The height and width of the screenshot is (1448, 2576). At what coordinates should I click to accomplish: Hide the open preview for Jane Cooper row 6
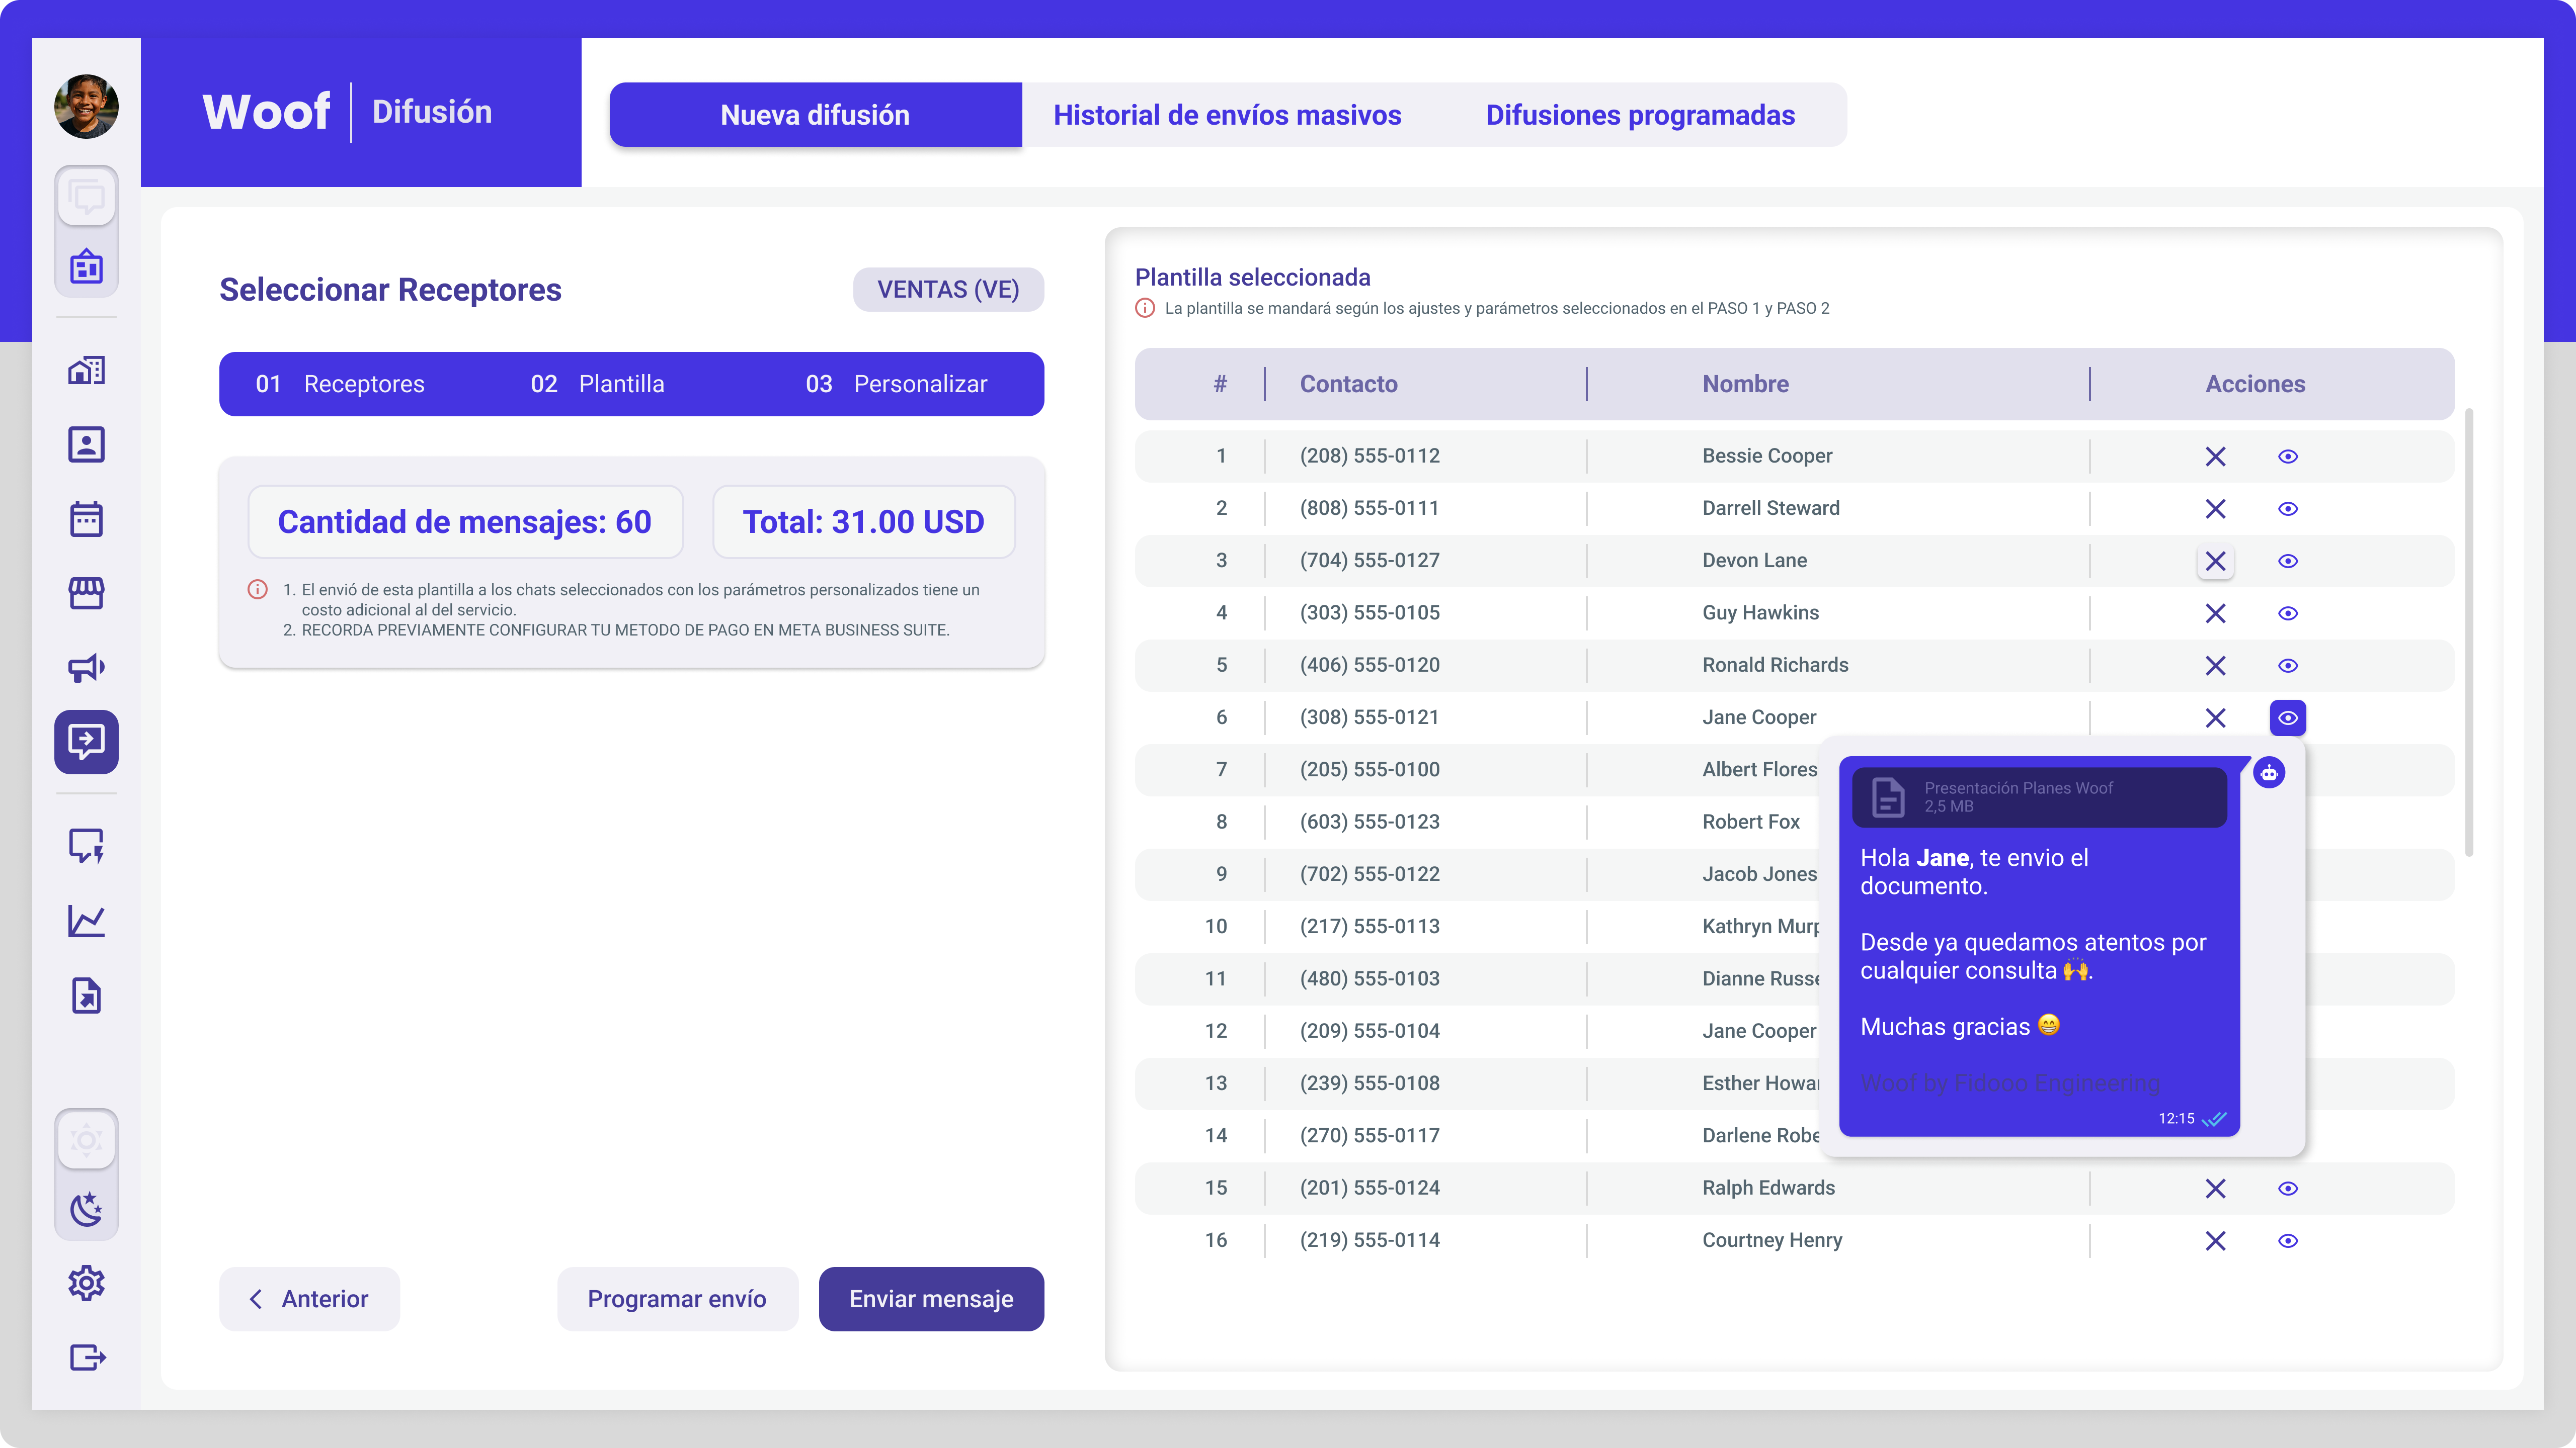[2287, 717]
